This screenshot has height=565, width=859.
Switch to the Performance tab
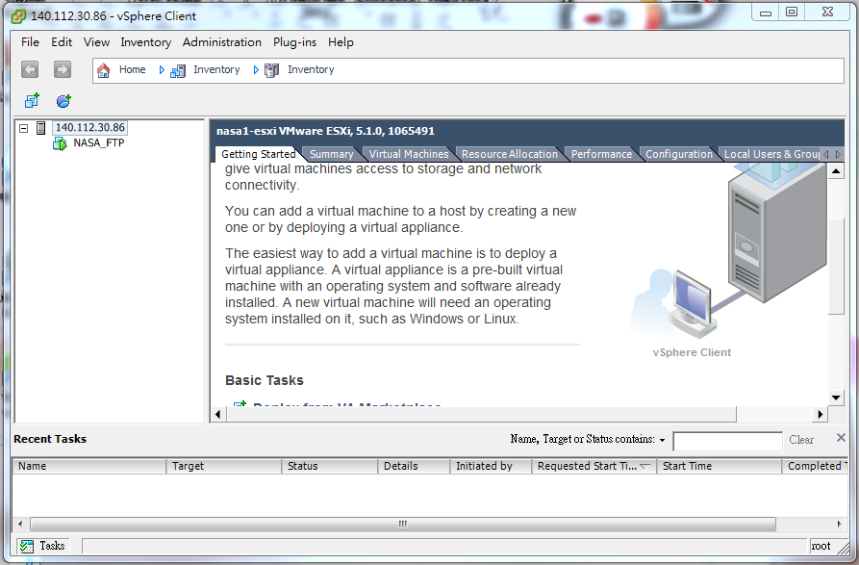tap(601, 155)
